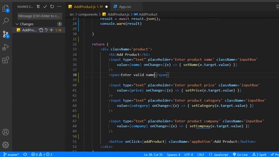Collapse the Changes section
The image size is (279, 157).
pos(17,24)
